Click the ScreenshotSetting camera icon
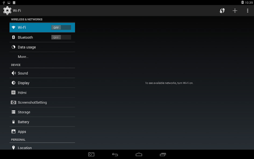This screenshot has height=159, width=254. point(13,102)
